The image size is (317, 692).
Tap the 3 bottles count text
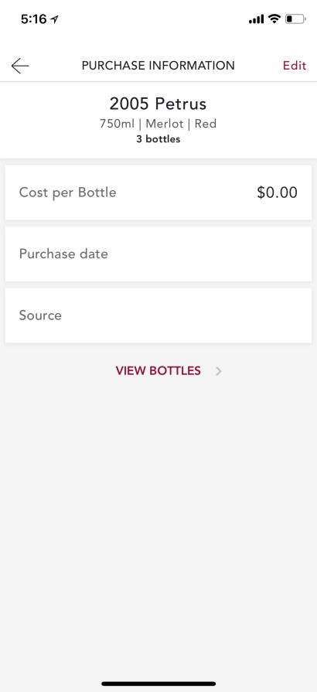158,139
